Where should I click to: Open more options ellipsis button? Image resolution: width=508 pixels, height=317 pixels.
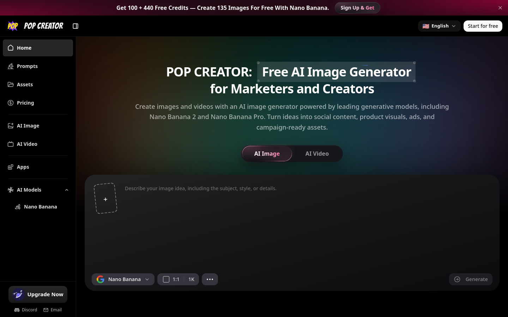210,279
